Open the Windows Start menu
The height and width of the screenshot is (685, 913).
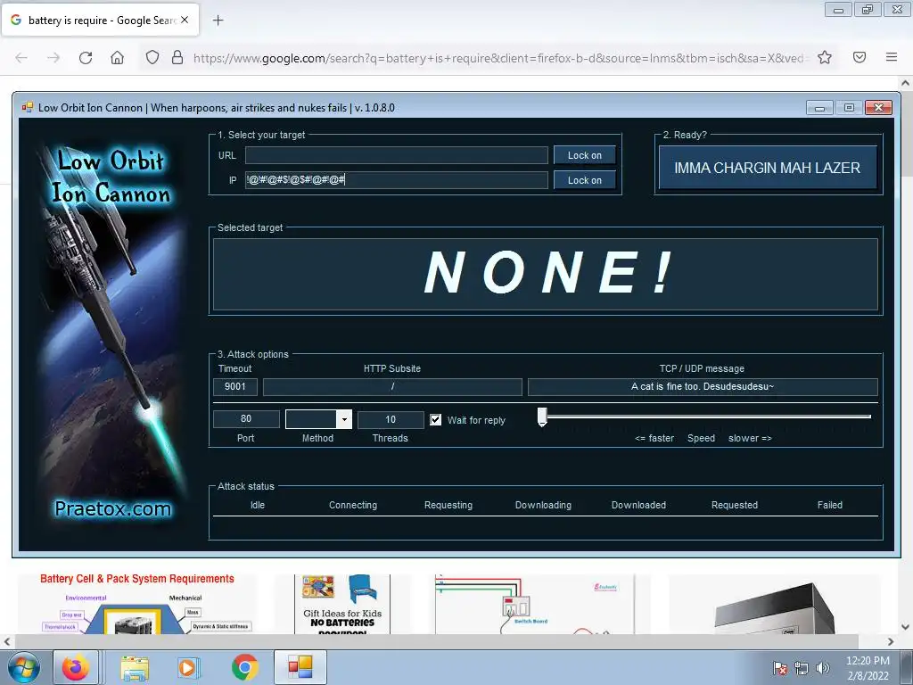click(x=24, y=667)
